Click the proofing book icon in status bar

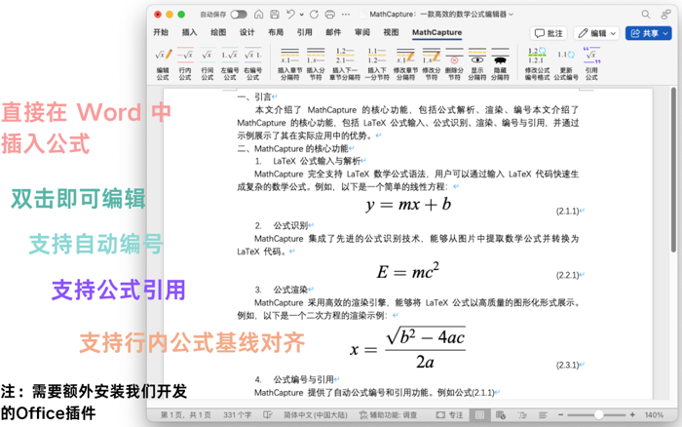(268, 414)
